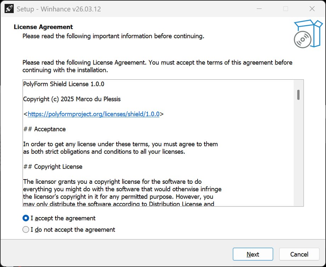
Task: Click the "Copyright (c) 2025 Marco du Plessis" line
Action: 72,99
